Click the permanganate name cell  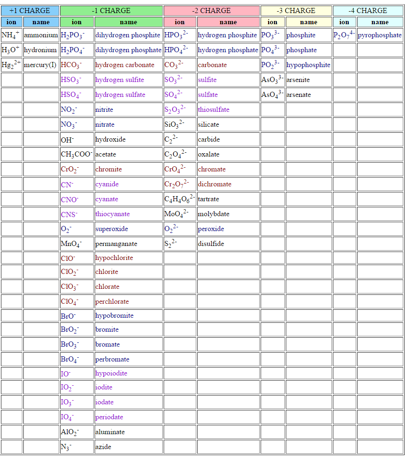point(116,244)
